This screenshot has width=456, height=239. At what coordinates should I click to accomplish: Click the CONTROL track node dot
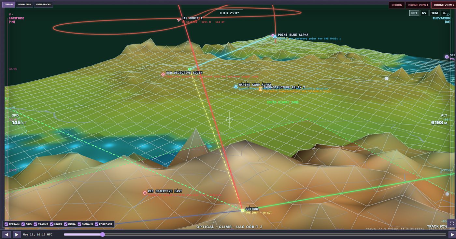click(243, 211)
